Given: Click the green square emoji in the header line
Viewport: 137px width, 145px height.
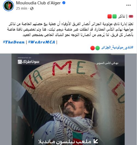Looking at the screenshot, I should [115, 16].
